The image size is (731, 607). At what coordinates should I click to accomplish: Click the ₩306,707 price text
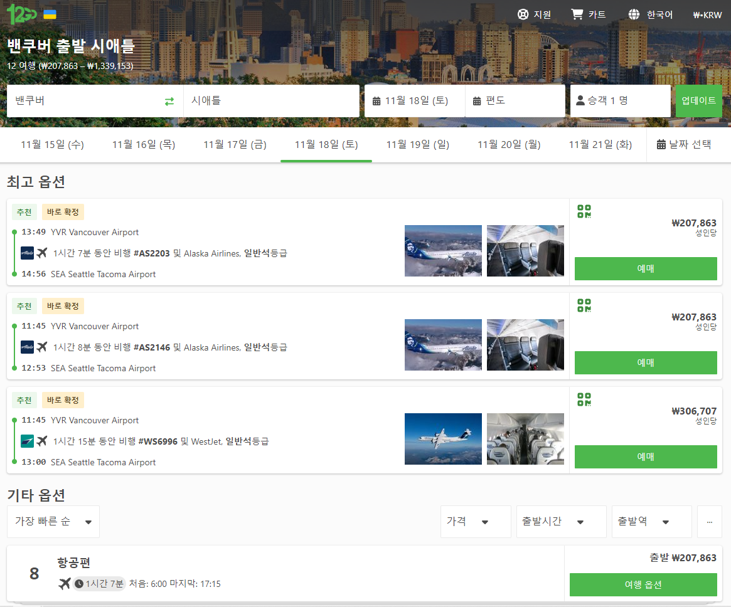coord(694,411)
